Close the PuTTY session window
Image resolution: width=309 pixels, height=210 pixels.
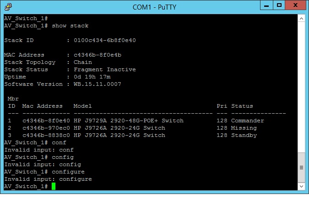point(296,6)
